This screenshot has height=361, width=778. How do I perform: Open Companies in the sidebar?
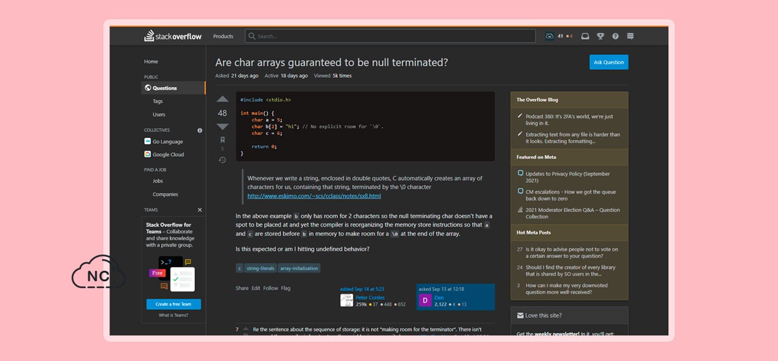click(166, 194)
